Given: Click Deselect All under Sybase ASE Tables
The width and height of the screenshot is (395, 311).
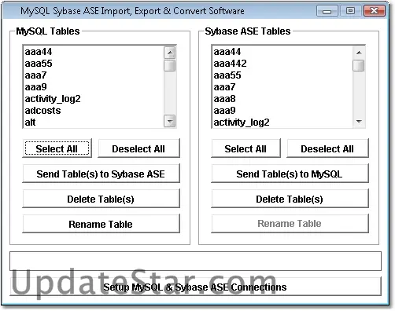Looking at the screenshot, I should click(327, 148).
